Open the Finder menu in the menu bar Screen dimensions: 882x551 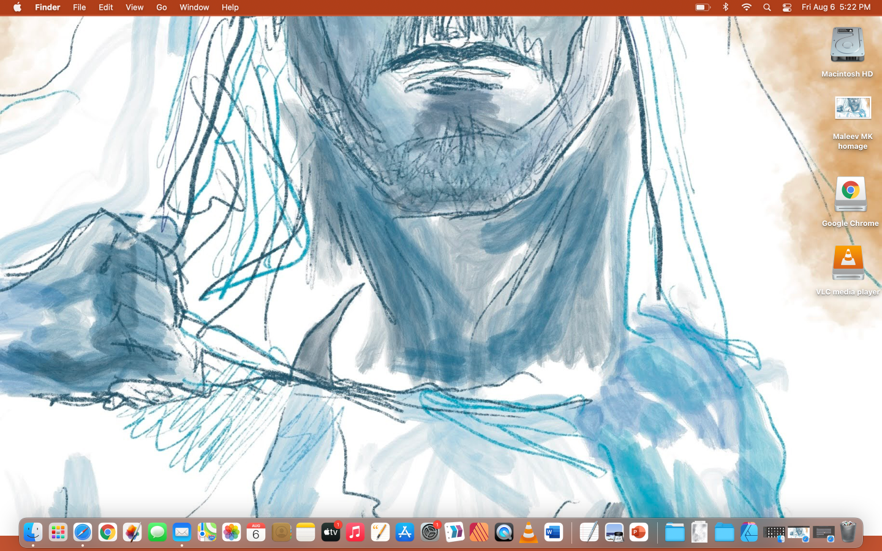point(48,7)
